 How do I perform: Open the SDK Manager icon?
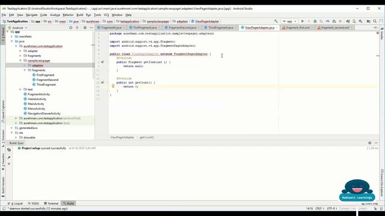360,22
